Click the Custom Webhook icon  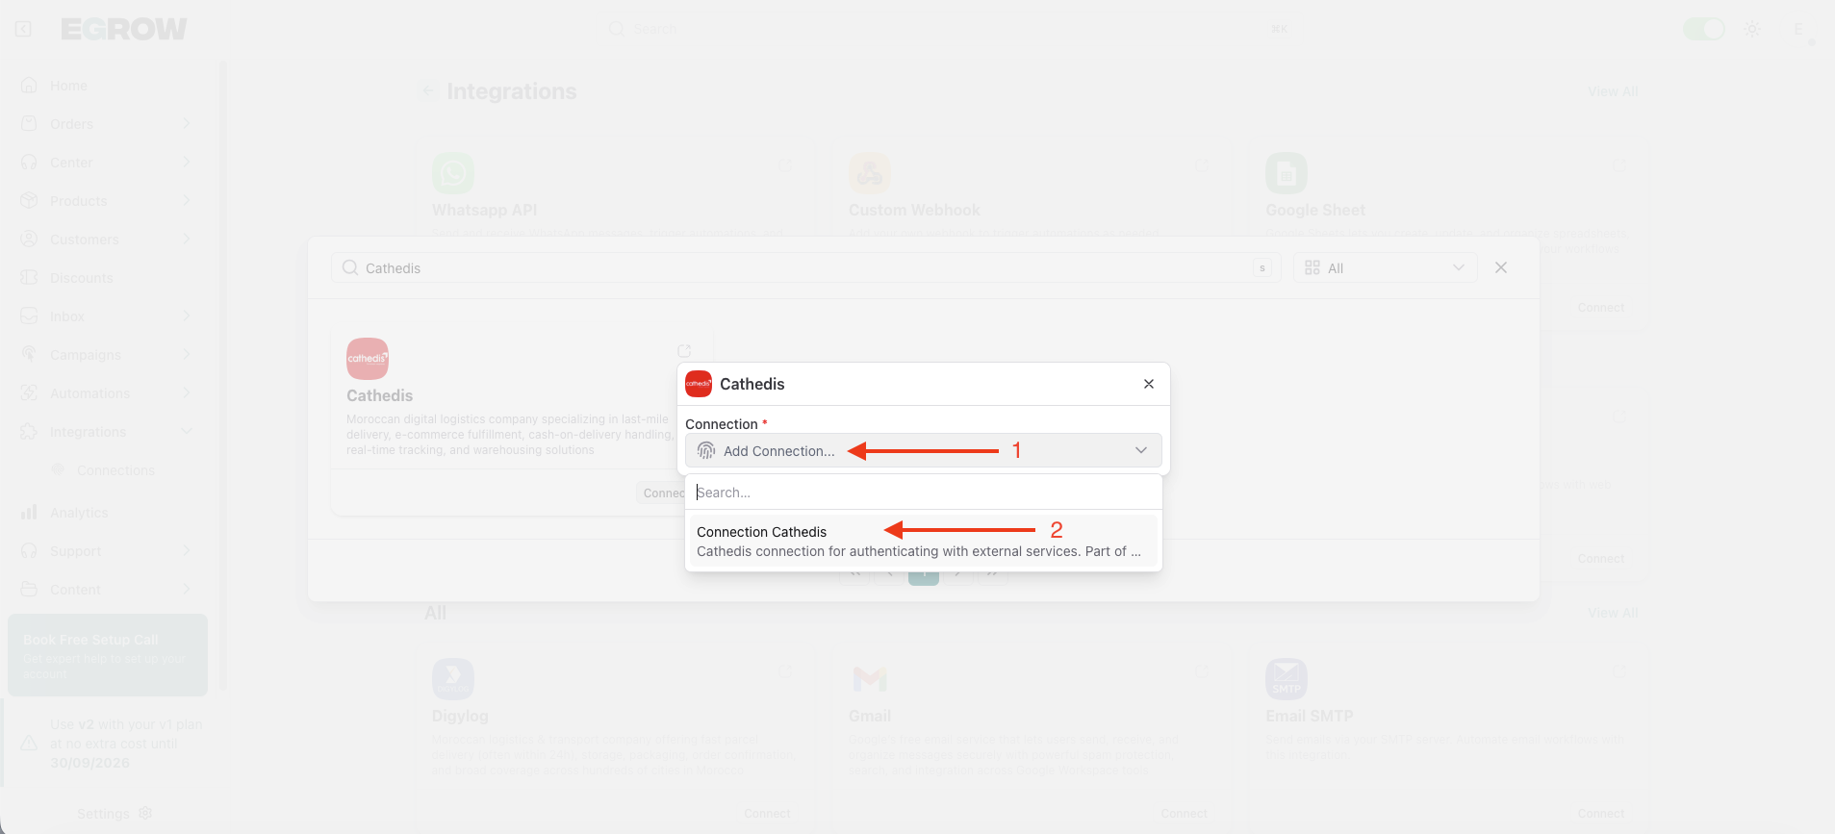tap(870, 173)
